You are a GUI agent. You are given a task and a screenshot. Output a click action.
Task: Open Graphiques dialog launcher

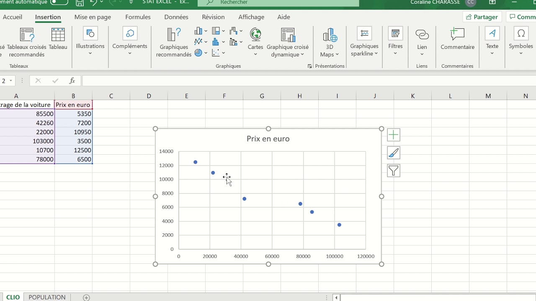[x=309, y=66]
